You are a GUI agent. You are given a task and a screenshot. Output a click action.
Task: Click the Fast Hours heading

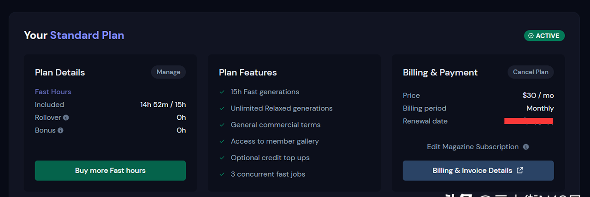pyautogui.click(x=53, y=92)
